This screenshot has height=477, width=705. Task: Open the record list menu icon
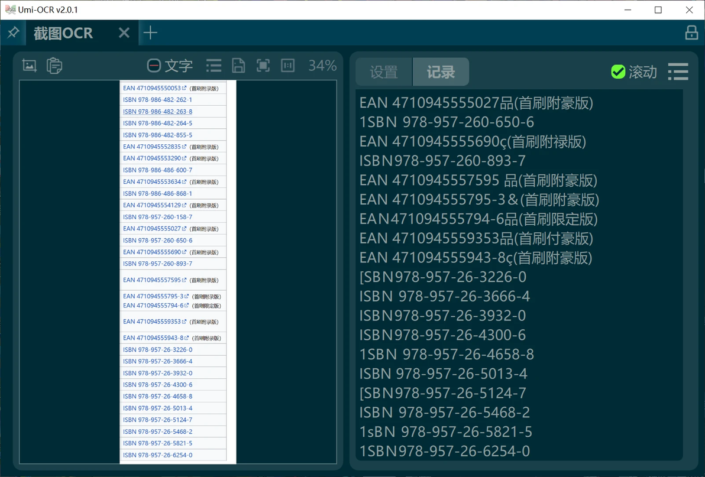coord(678,72)
